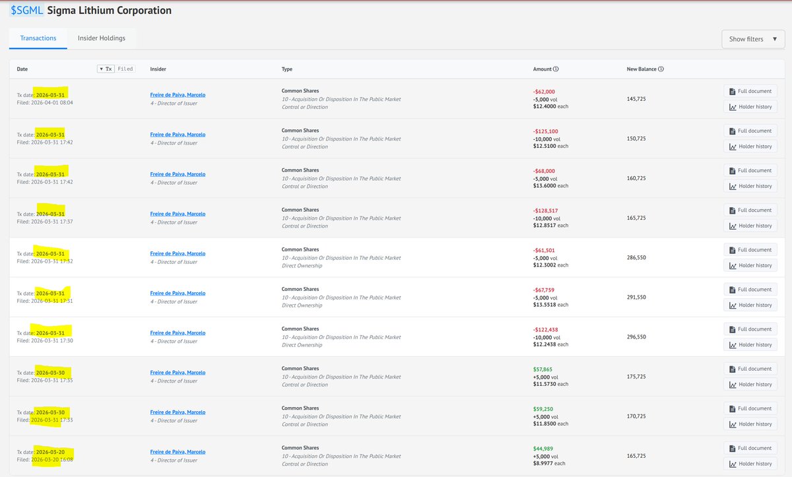The width and height of the screenshot is (792, 477).
Task: View Holder history for the -$62,000 transaction
Action: pyautogui.click(x=750, y=107)
